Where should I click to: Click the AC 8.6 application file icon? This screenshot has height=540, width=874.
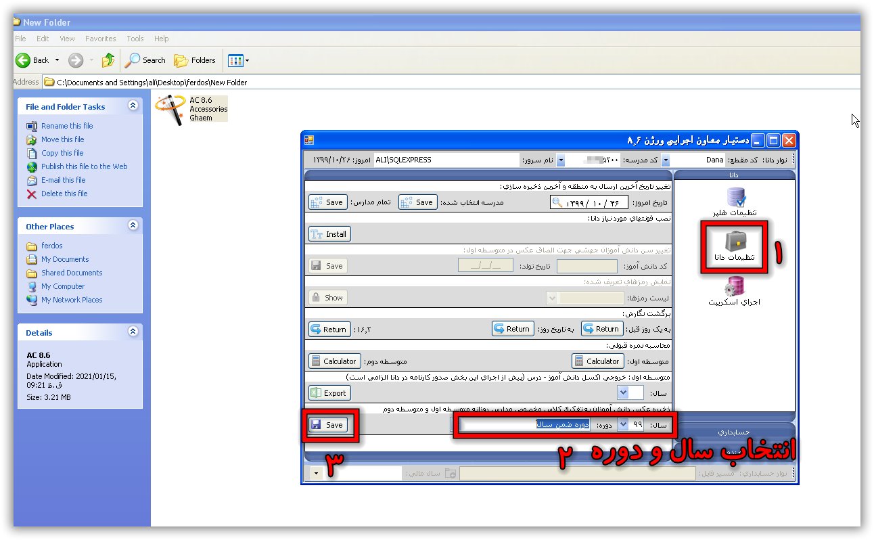click(169, 109)
